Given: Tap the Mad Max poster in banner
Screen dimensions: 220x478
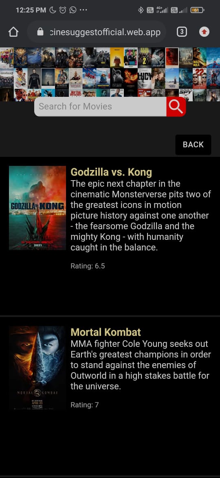Looking at the screenshot, I should point(199,58).
